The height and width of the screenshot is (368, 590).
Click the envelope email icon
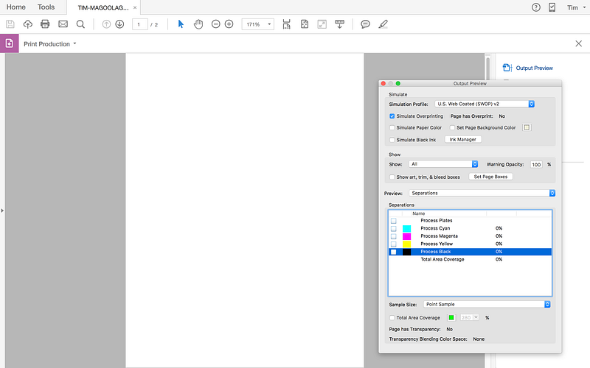coord(63,24)
